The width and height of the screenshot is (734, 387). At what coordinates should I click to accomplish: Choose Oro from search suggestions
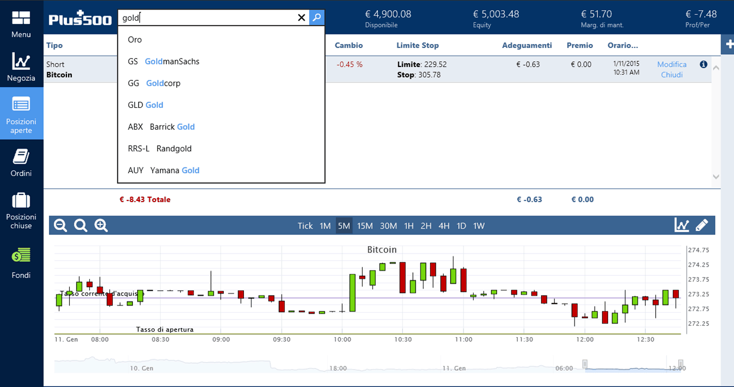221,39
